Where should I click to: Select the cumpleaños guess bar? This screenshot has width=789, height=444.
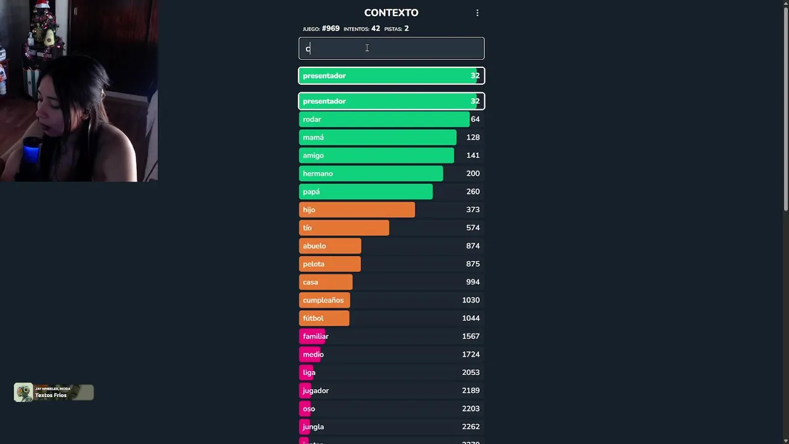391,300
